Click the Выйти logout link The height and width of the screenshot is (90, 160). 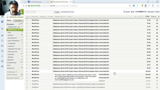(157, 12)
